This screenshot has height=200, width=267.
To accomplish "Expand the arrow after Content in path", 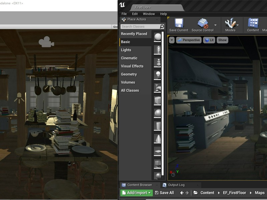I will pos(219,193).
